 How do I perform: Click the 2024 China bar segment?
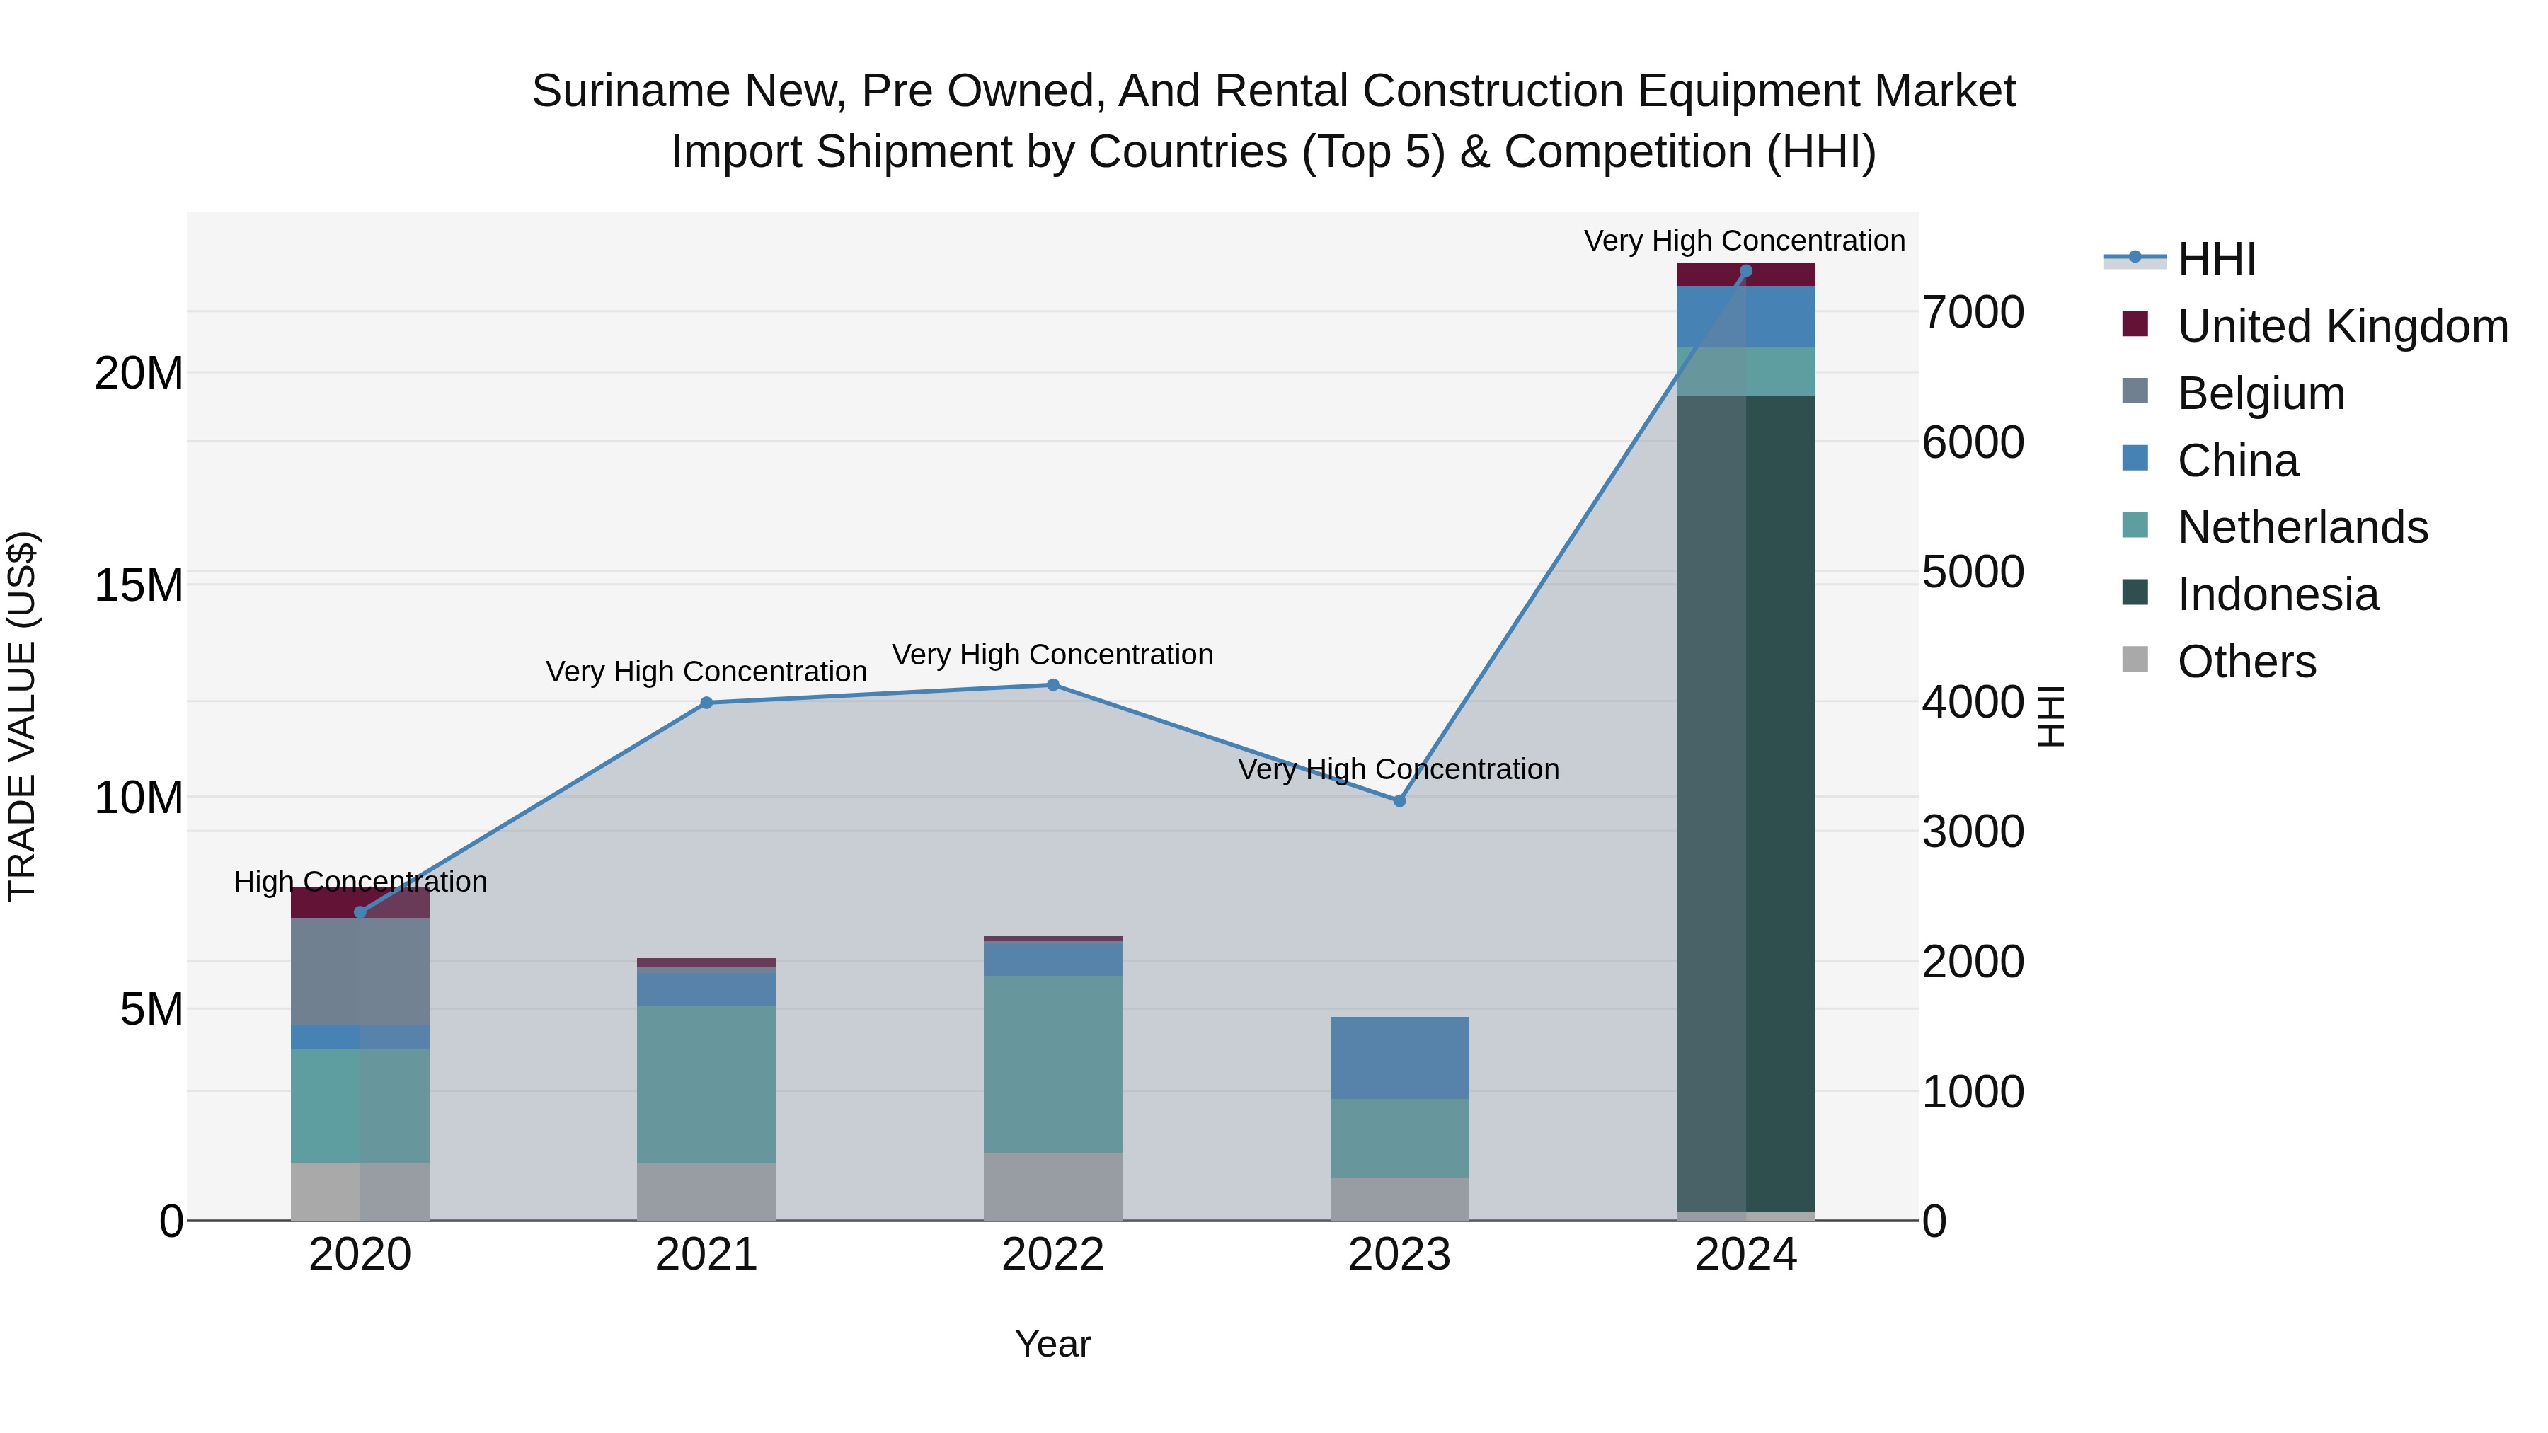pos(1746,316)
